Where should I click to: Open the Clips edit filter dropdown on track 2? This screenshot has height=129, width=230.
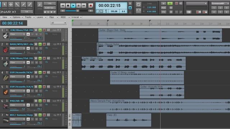18,48
